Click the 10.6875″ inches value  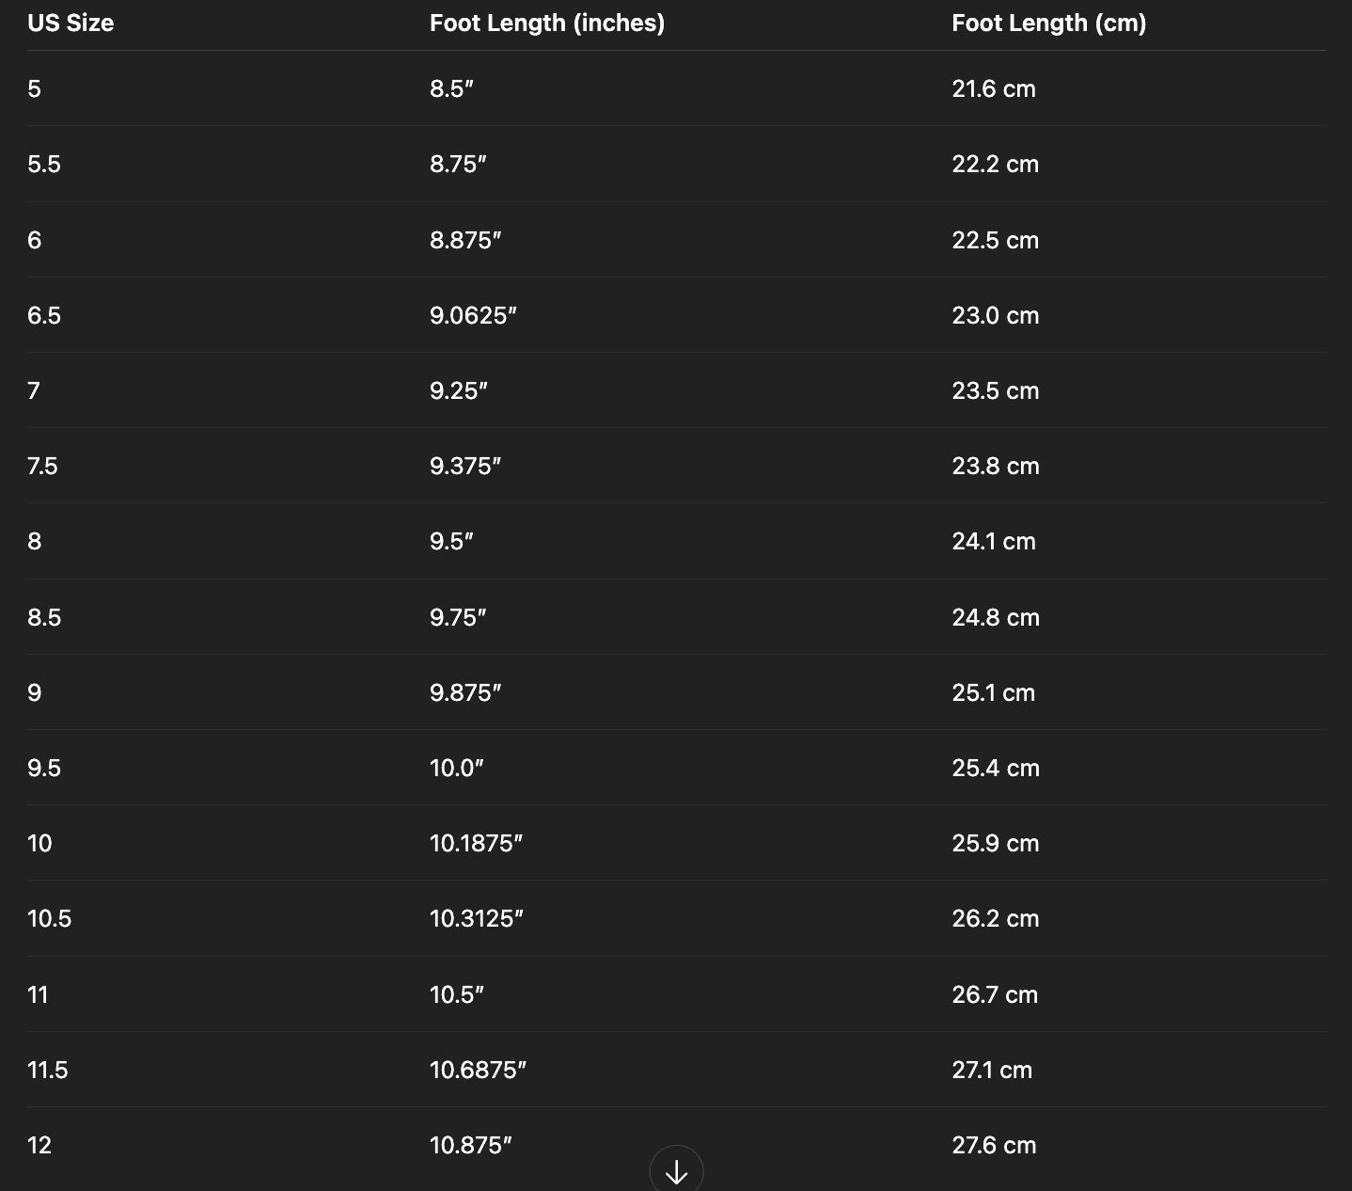pyautogui.click(x=478, y=1070)
